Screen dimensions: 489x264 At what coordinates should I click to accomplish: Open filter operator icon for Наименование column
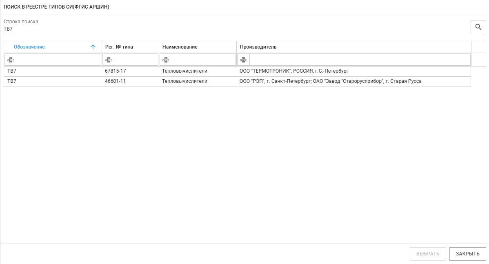click(166, 60)
